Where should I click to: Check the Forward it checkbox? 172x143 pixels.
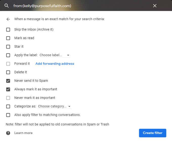8,64
